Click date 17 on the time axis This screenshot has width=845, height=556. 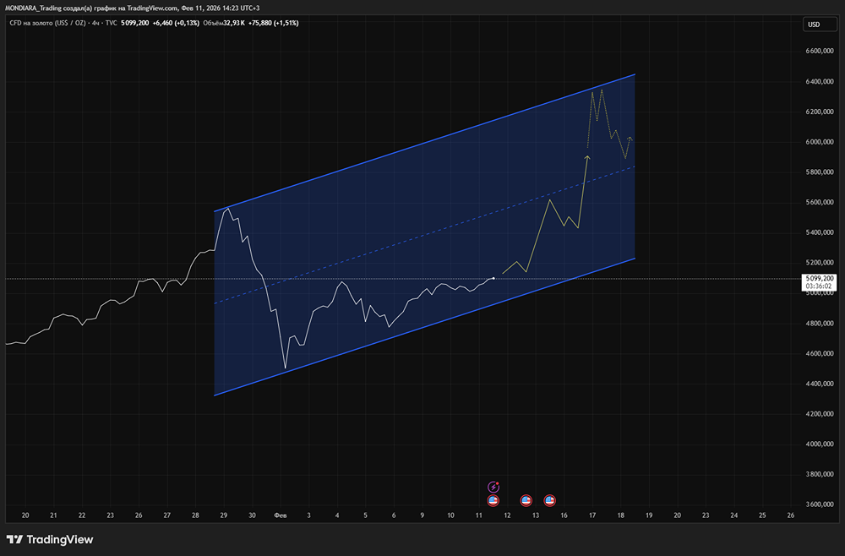[x=592, y=515]
